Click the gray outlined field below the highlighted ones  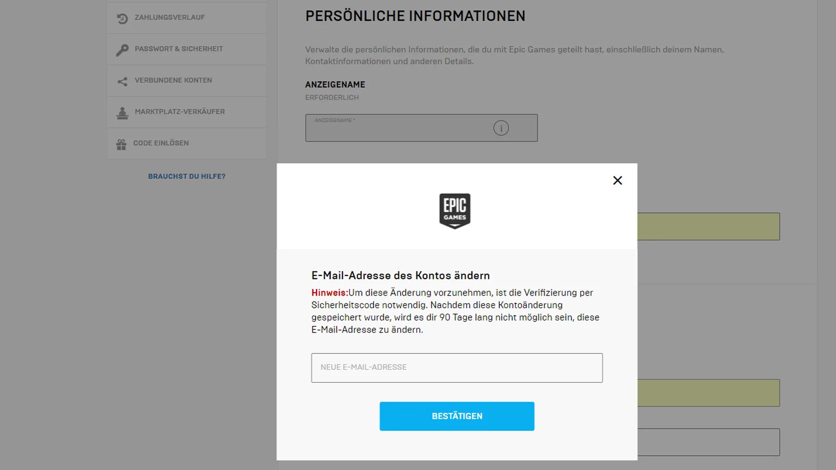point(708,442)
